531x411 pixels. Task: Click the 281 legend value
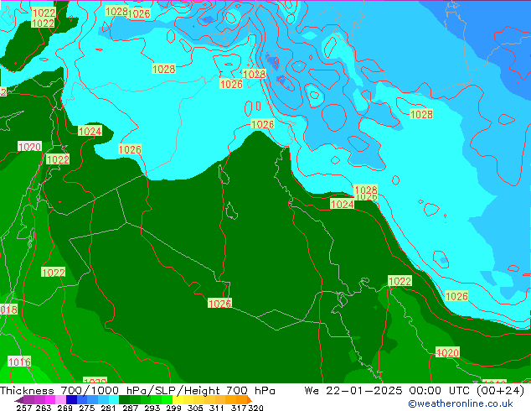click(x=108, y=408)
